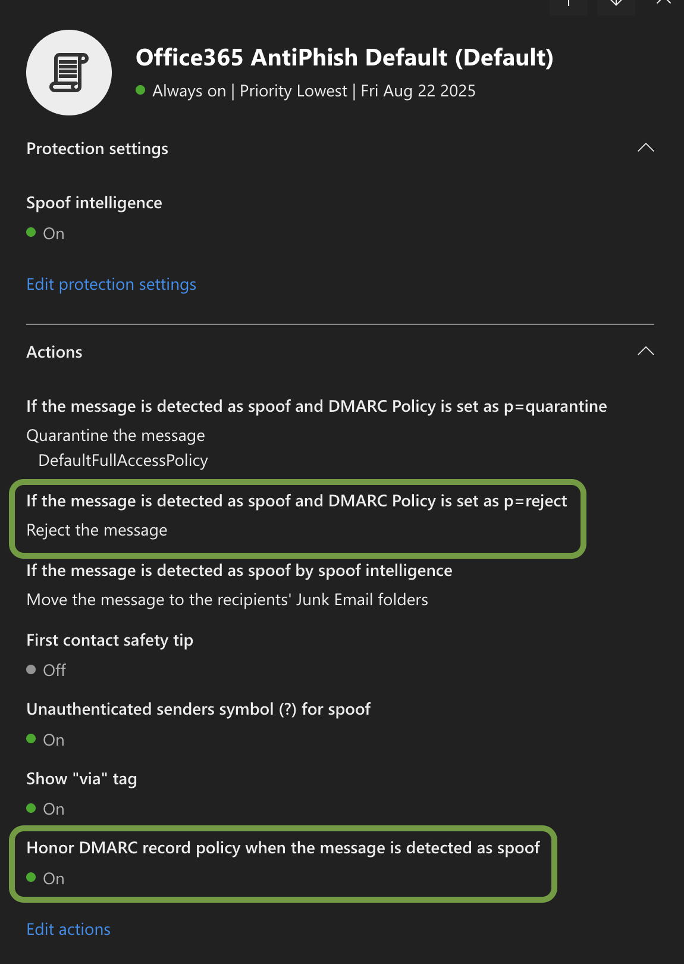
Task: Click the green On indicator under Spoof intelligence
Action: click(32, 233)
